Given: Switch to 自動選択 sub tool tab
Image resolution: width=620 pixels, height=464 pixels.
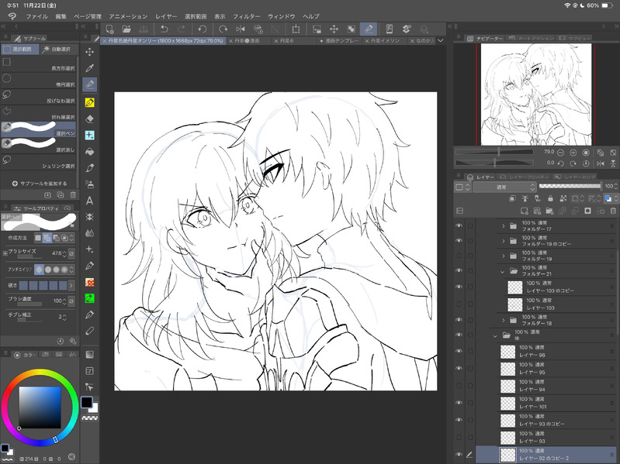Looking at the screenshot, I should point(57,49).
